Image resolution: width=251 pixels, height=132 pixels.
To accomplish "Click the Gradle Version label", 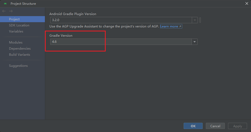I will point(61,36).
